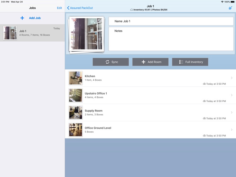Screen dimensions: 236x177
Task: Click the 'Photos 84/84' status text
Action: pos(160,10)
